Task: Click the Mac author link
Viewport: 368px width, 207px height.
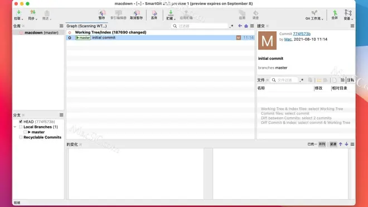Action: [x=288, y=39]
